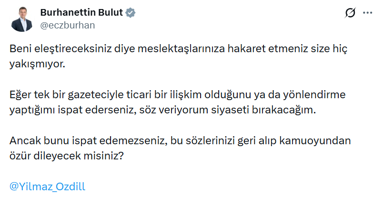Open the Burhanettin Bulut display name
The width and height of the screenshot is (384, 204).
[x=81, y=13]
